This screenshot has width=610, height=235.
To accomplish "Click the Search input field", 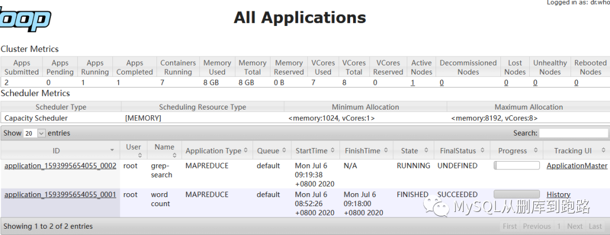I will tap(573, 133).
